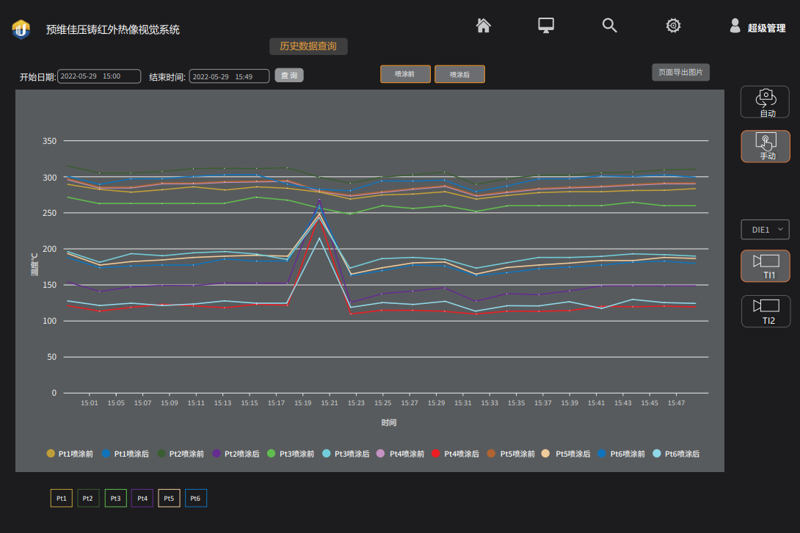800x533 pixels.
Task: Switch to 自动 auto capture mode
Action: pyautogui.click(x=765, y=102)
